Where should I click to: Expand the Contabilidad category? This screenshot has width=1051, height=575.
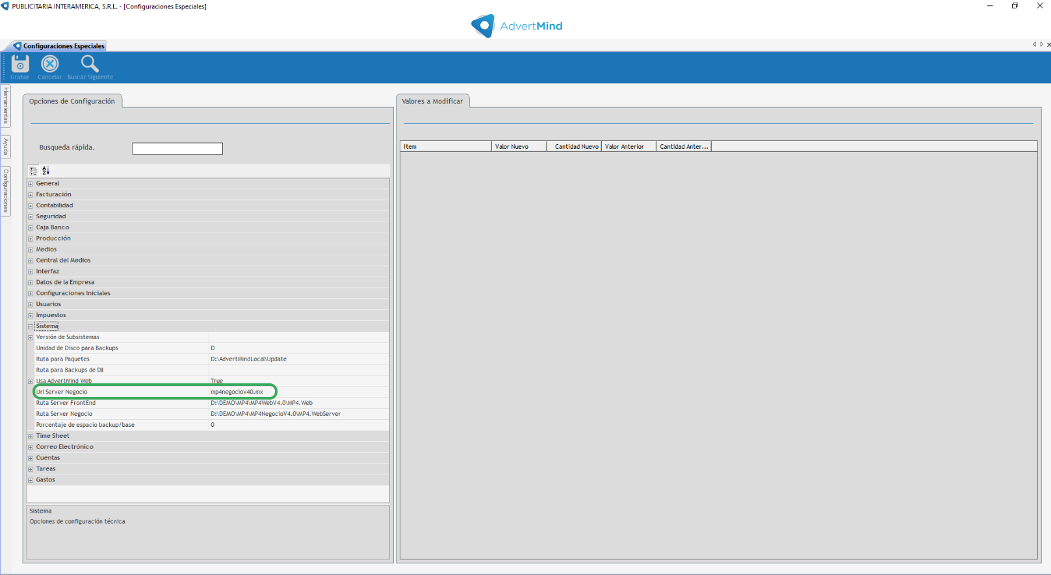pos(31,206)
